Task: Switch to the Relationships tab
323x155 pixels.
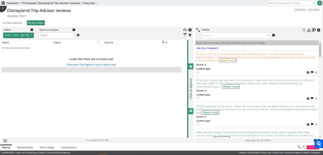Action: click(25, 147)
